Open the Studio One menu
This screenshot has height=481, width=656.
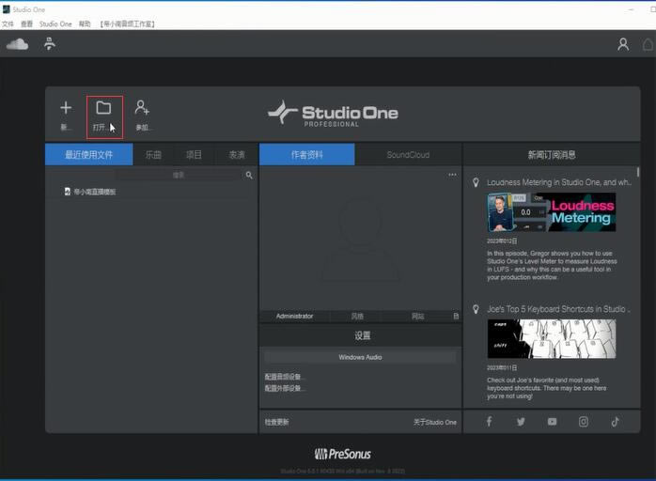tap(55, 23)
